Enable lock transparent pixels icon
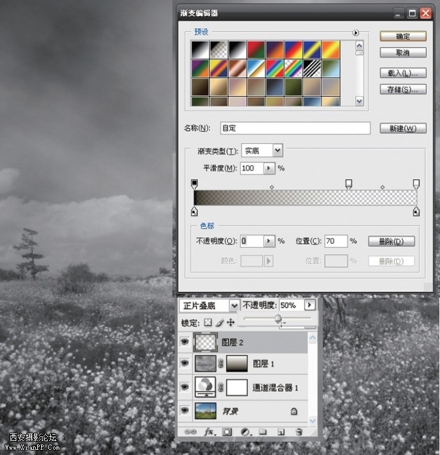This screenshot has width=440, height=455. tap(209, 322)
